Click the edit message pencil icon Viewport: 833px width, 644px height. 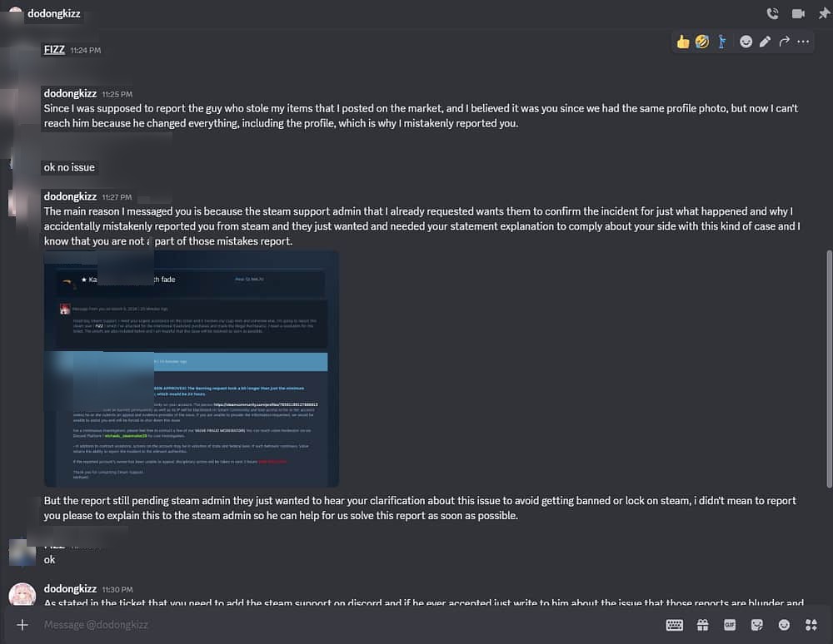(x=765, y=42)
